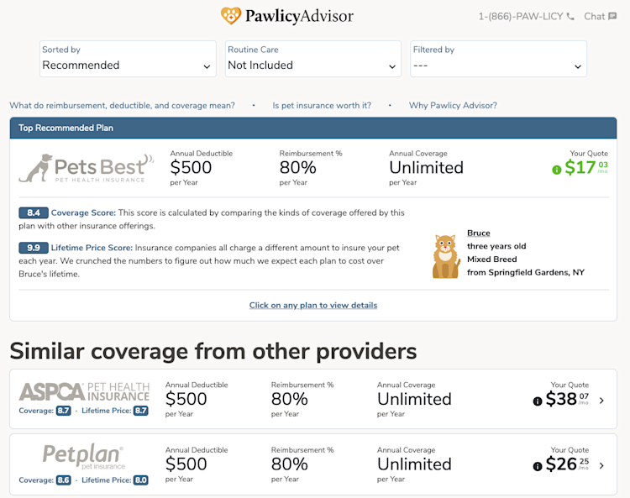Click the Petplan pet insurance logo

pos(83,457)
